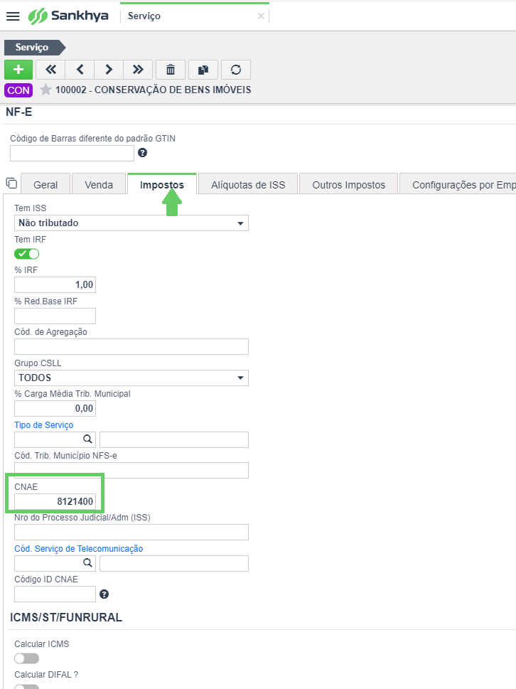Go to previous record

[x=80, y=70]
